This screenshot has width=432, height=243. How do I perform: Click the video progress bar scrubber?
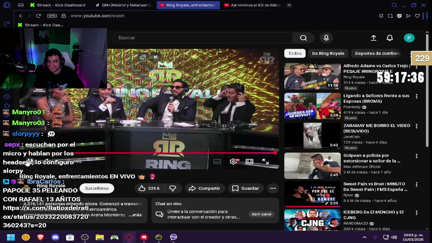tap(275, 153)
